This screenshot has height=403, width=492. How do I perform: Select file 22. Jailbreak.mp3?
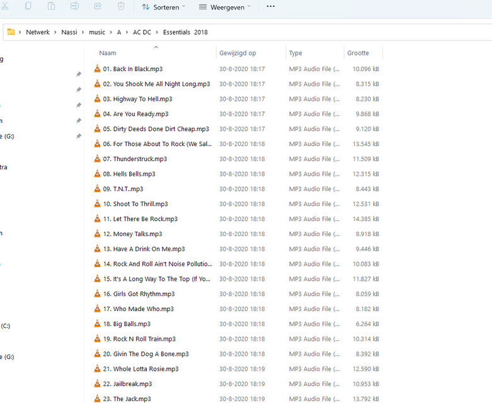pos(127,384)
